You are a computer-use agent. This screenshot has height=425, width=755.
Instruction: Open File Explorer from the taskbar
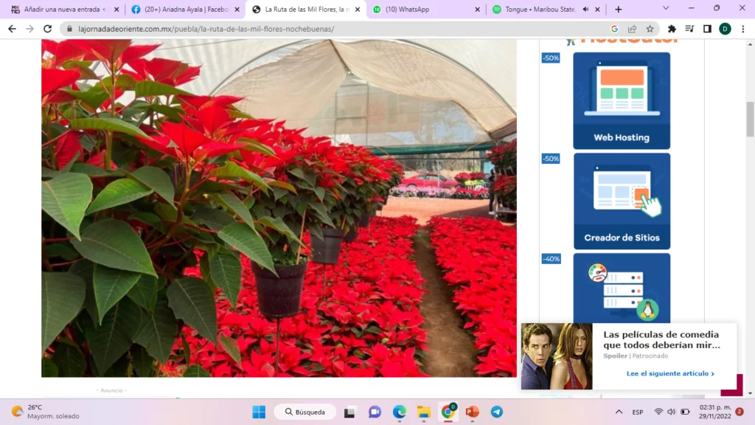click(x=424, y=412)
